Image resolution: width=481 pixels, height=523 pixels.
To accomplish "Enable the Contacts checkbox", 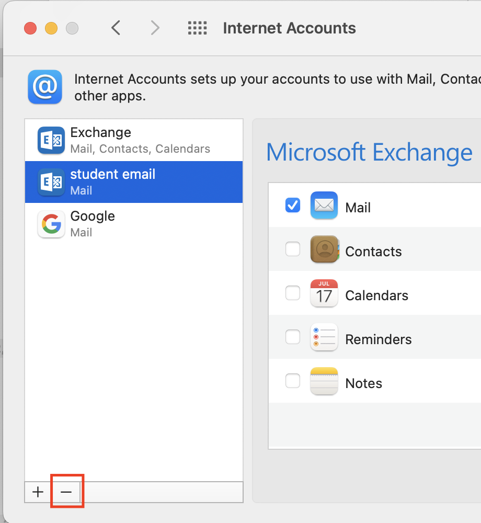I will 293,249.
